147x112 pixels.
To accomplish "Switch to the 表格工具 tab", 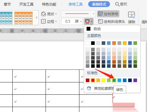I will coord(76,4).
